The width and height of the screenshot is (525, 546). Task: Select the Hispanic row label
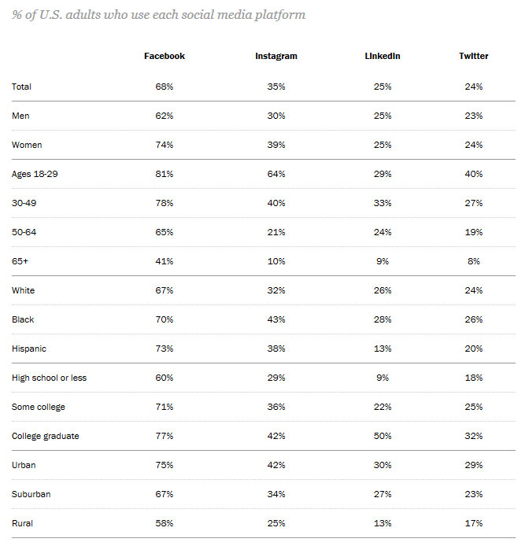[28, 349]
